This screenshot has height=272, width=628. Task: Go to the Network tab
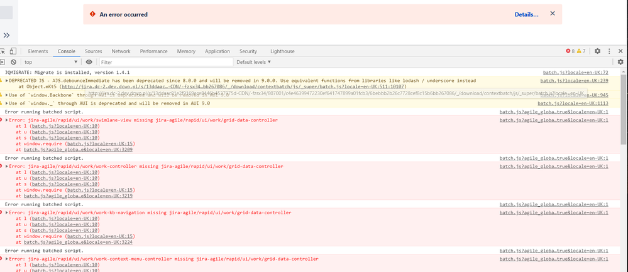(x=121, y=51)
